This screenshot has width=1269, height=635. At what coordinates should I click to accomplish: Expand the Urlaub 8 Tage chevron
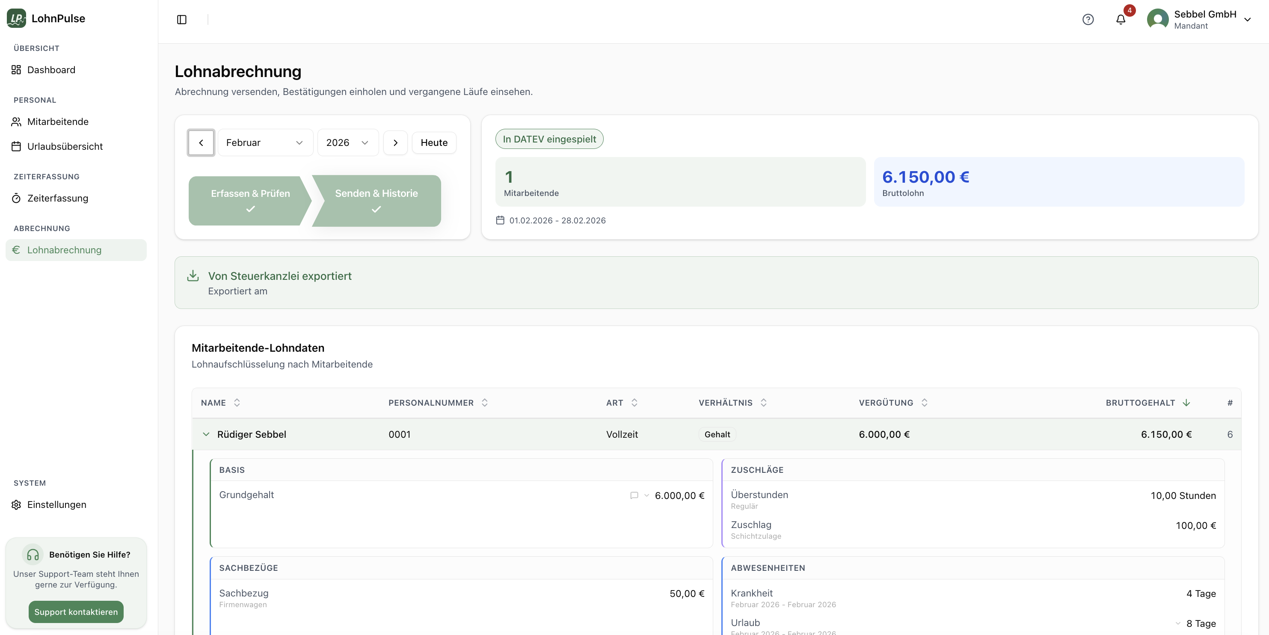pyautogui.click(x=1178, y=623)
